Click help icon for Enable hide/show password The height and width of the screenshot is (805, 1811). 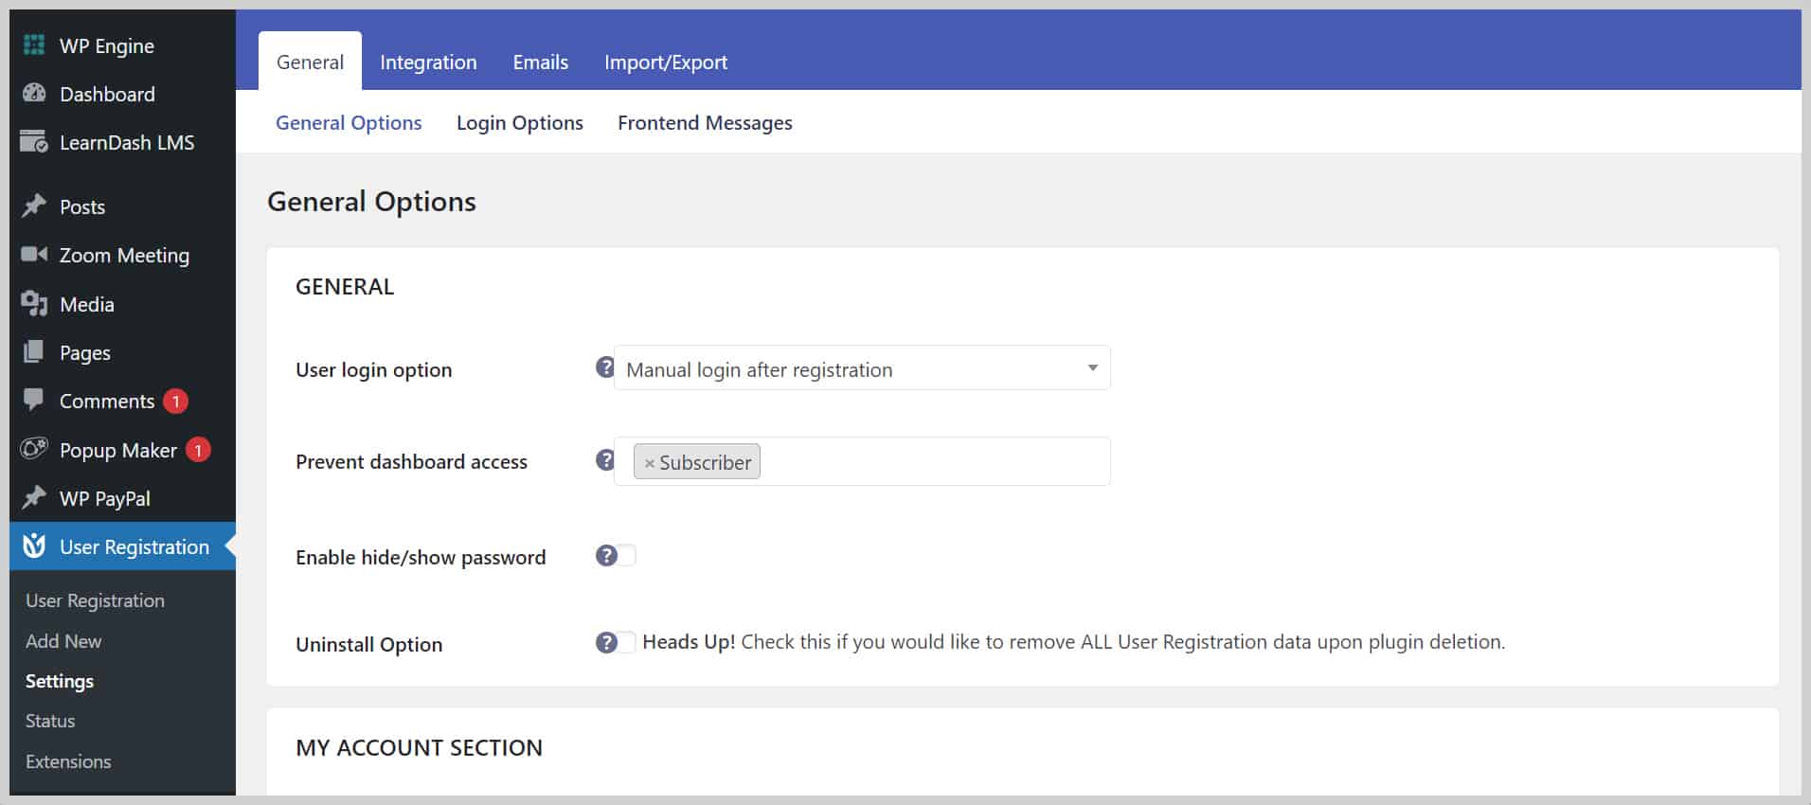coord(606,555)
